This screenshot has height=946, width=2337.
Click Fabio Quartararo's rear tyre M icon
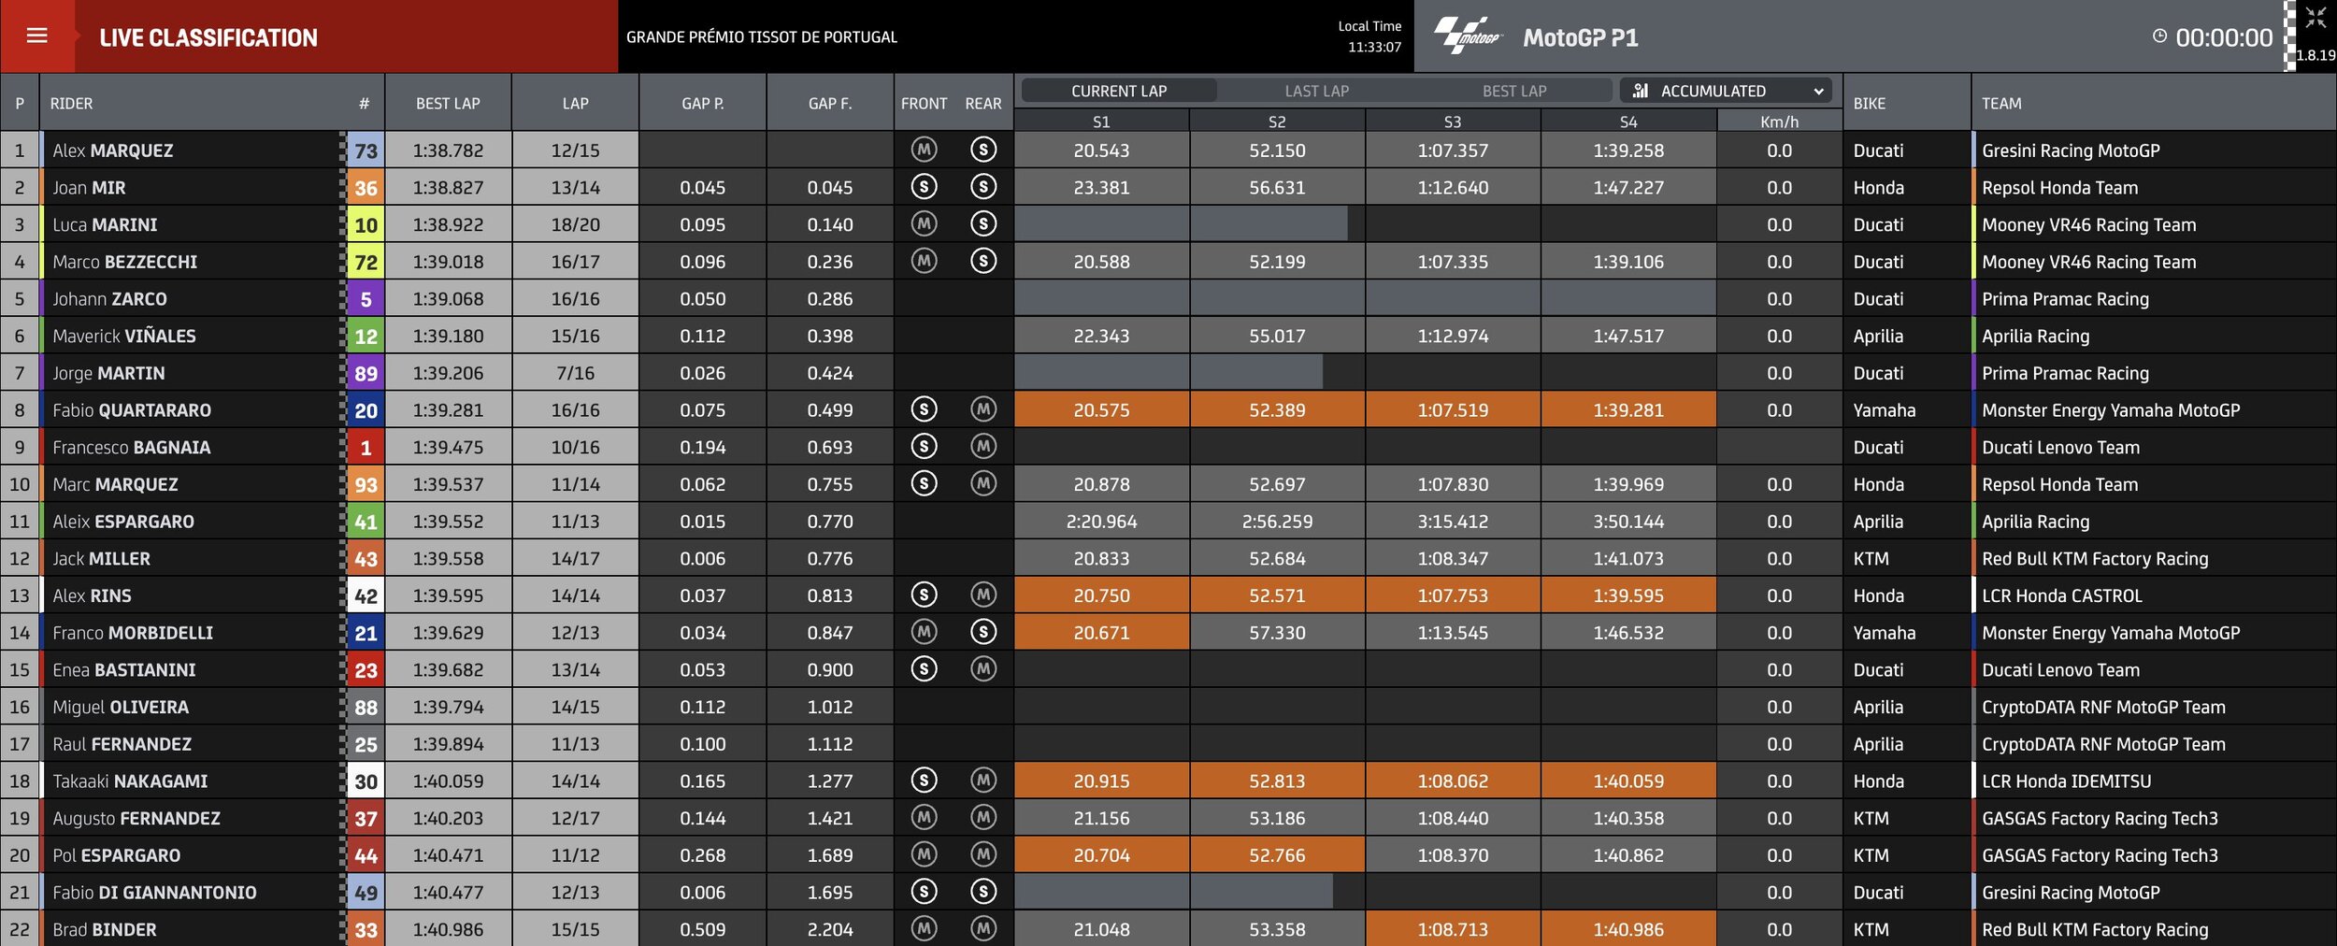[983, 409]
